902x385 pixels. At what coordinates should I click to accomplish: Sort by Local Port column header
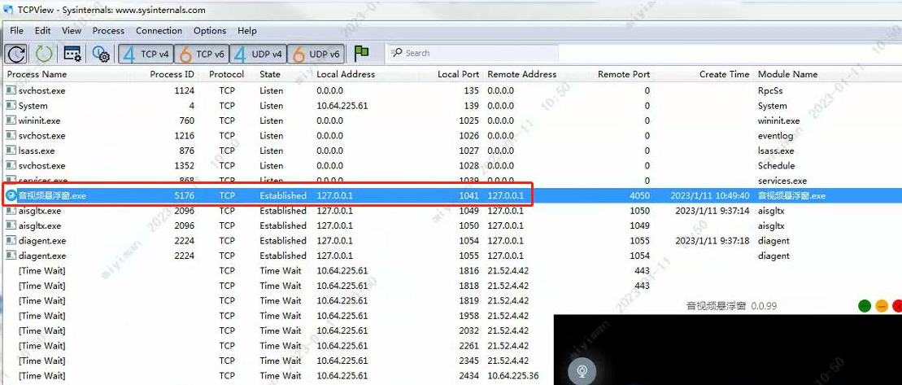click(x=458, y=74)
